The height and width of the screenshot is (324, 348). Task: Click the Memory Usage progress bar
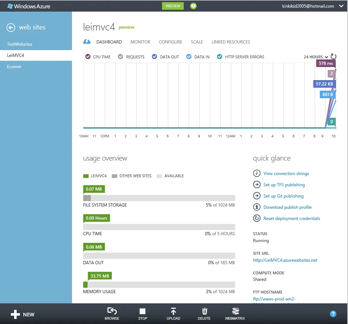pyautogui.click(x=159, y=284)
